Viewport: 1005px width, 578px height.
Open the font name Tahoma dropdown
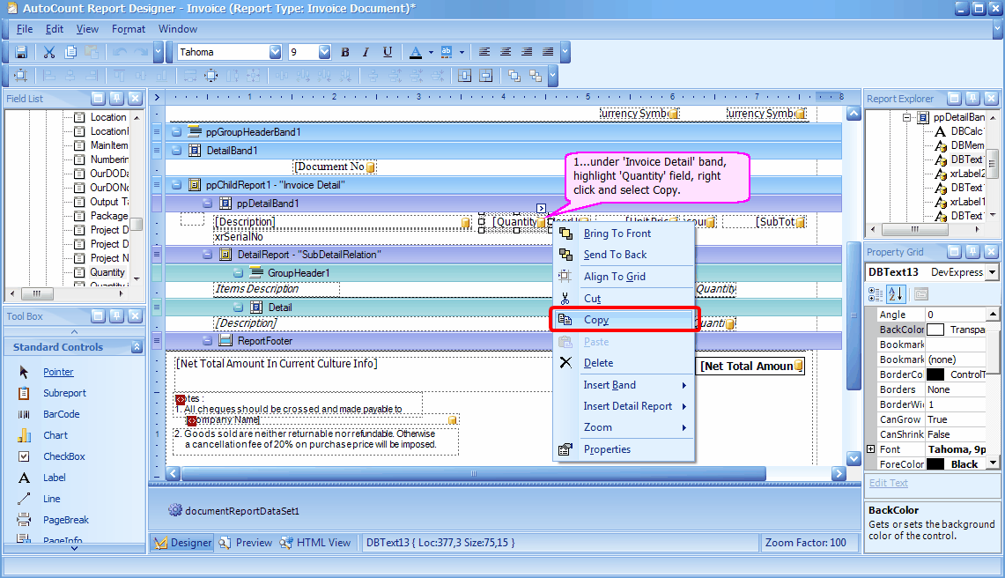coord(275,52)
